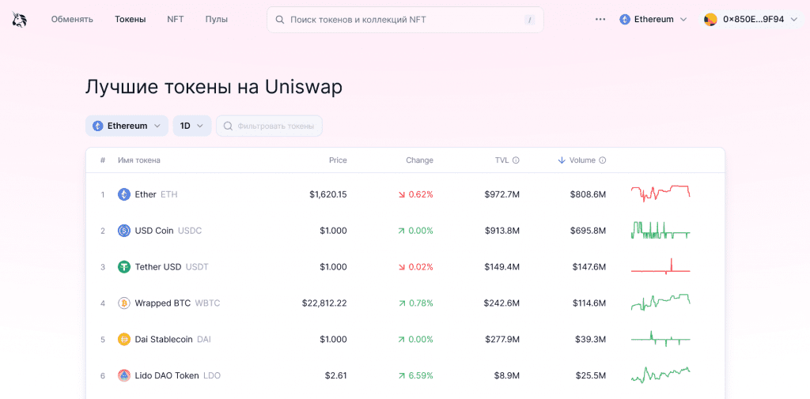Open the Tether USD sparkline chart

tap(660, 266)
